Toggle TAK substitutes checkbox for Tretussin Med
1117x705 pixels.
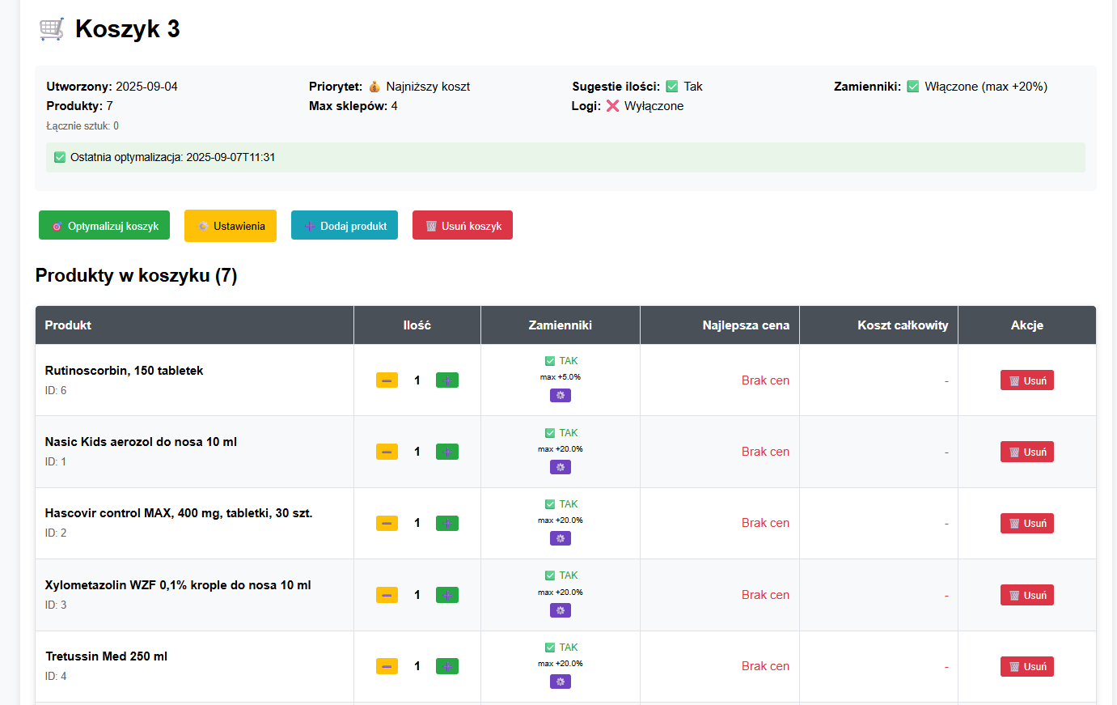point(550,648)
